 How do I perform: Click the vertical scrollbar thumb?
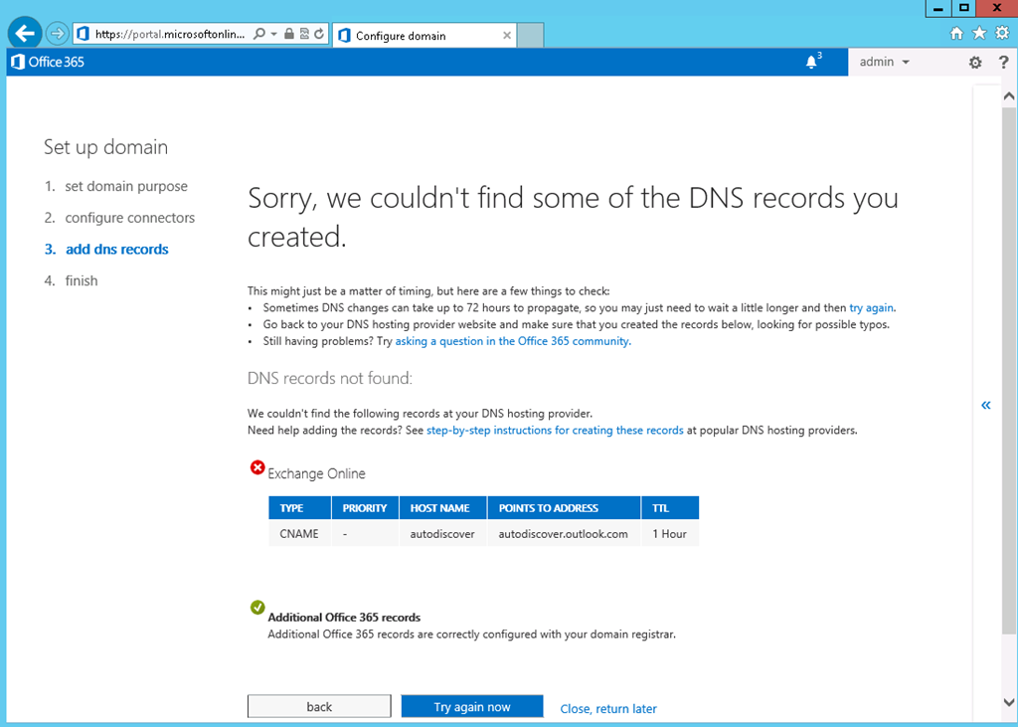tap(1009, 370)
